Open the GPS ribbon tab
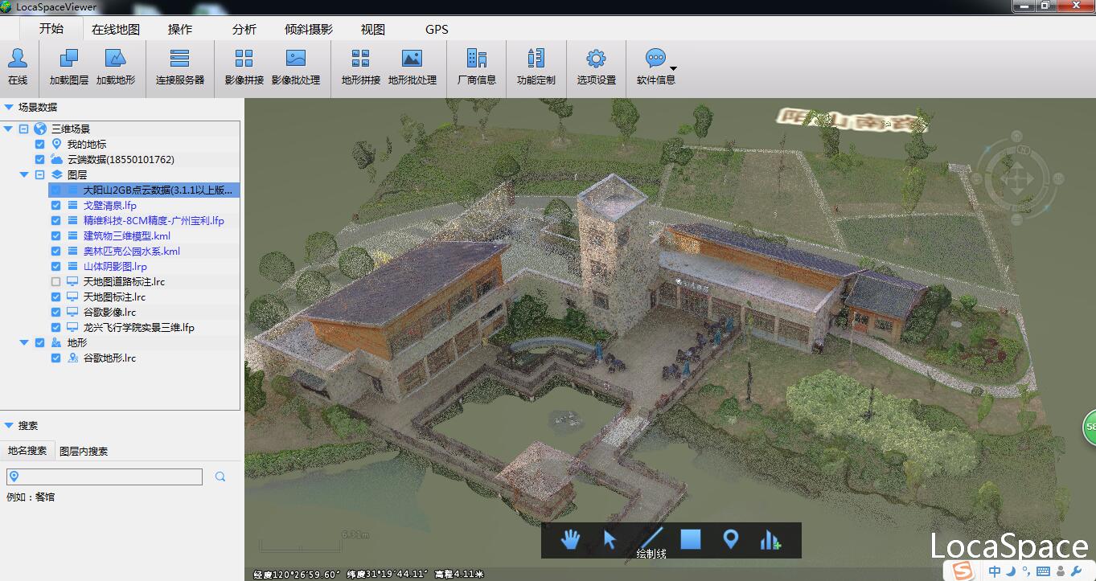The image size is (1096, 581). pyautogui.click(x=437, y=29)
